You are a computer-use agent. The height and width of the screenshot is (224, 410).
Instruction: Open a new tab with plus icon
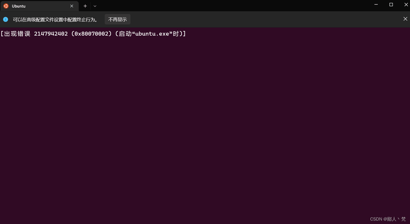(85, 6)
